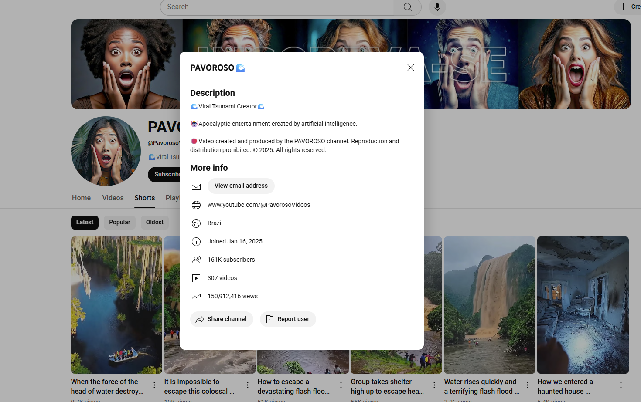The image size is (641, 402).
Task: Open options menu for devastating flash flood short
Action: (x=341, y=385)
